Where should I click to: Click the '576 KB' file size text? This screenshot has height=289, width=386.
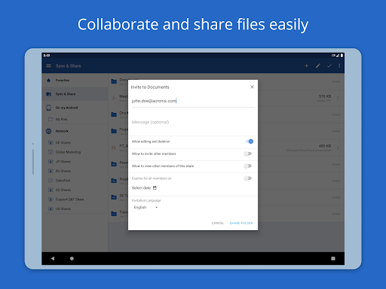coord(325,96)
